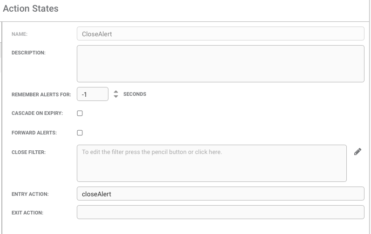The image size is (371, 234).
Task: Focus the Entry Action field with closeAlert
Action: [220, 194]
